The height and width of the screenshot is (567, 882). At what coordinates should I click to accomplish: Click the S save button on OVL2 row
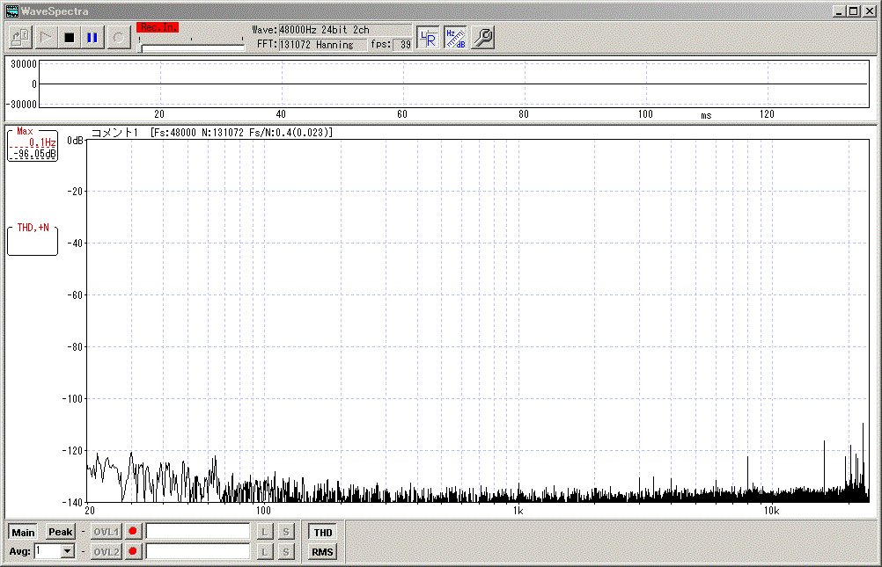pos(286,552)
